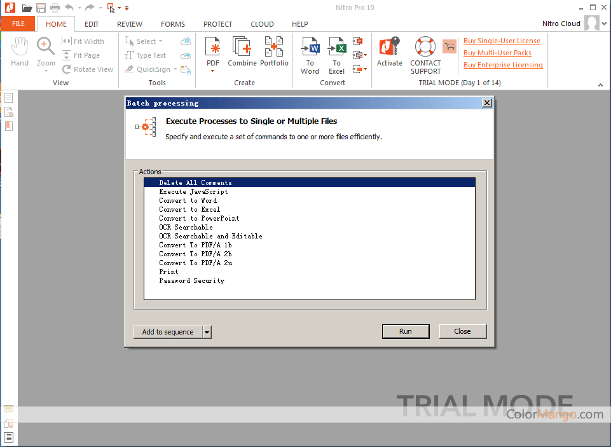
Task: Switch to the HELP ribbon tab
Action: (x=300, y=24)
